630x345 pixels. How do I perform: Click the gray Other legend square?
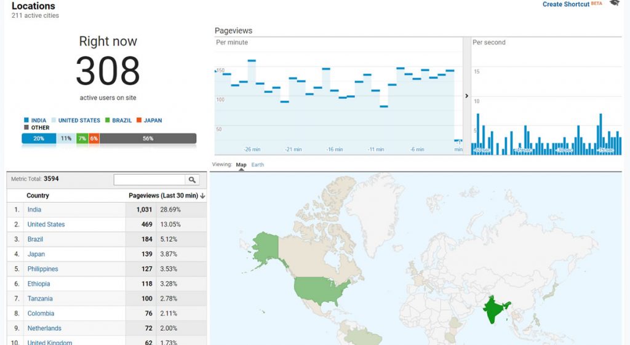pyautogui.click(x=26, y=128)
